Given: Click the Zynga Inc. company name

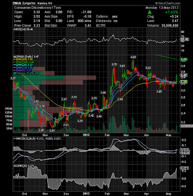Looking at the screenshot, I should pyautogui.click(x=29, y=3).
